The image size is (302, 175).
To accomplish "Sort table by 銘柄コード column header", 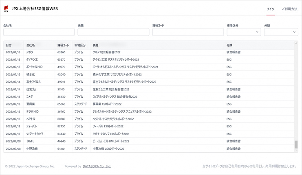I will pyautogui.click(x=63, y=45).
